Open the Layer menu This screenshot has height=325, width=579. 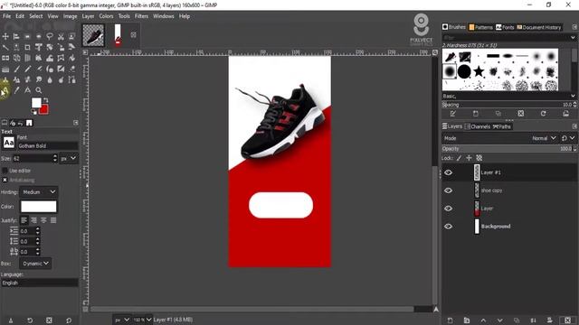(x=88, y=16)
